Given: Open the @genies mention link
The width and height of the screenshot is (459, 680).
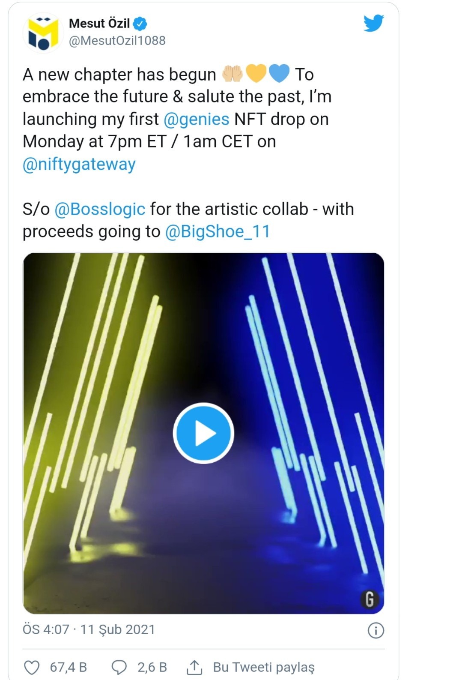Looking at the screenshot, I should click(x=197, y=119).
